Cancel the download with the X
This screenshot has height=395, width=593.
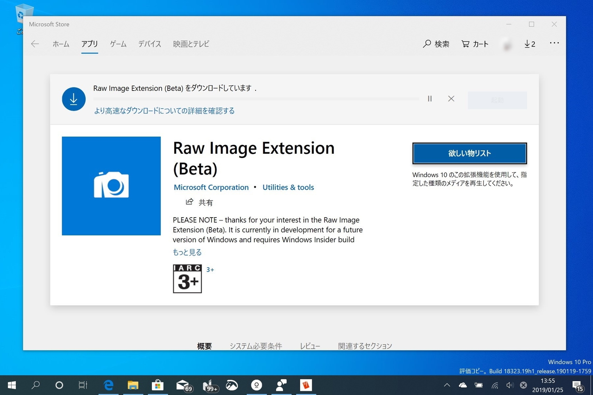[x=451, y=99]
